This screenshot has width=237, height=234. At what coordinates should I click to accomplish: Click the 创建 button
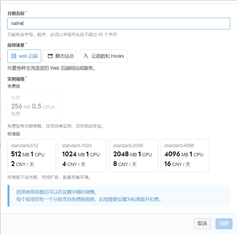(x=224, y=224)
